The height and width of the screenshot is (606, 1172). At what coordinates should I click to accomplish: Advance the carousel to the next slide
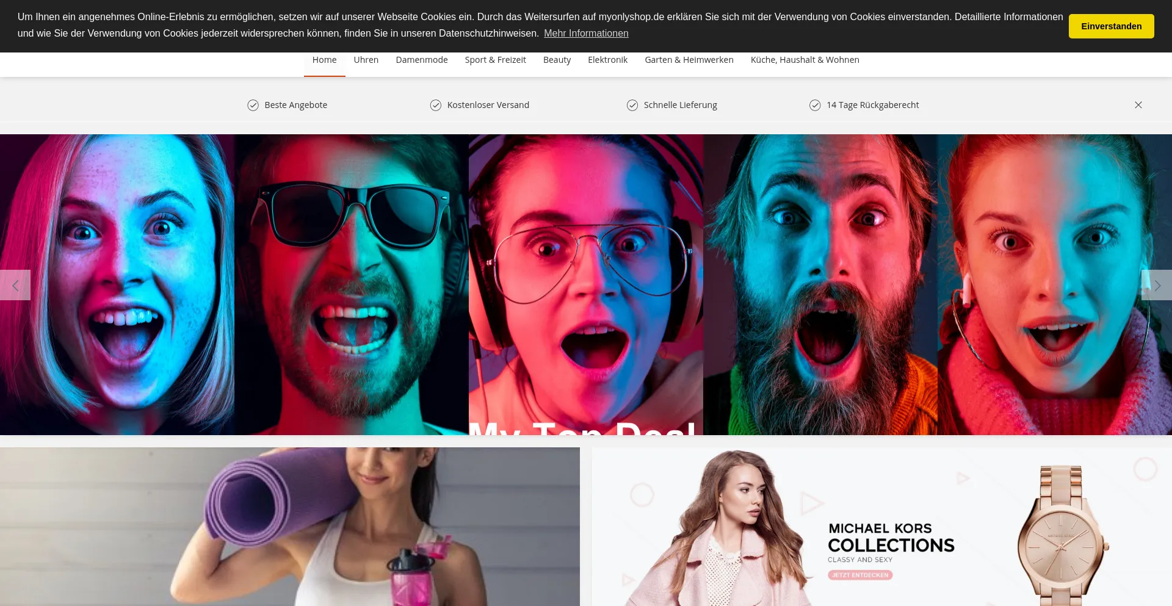coord(1157,285)
